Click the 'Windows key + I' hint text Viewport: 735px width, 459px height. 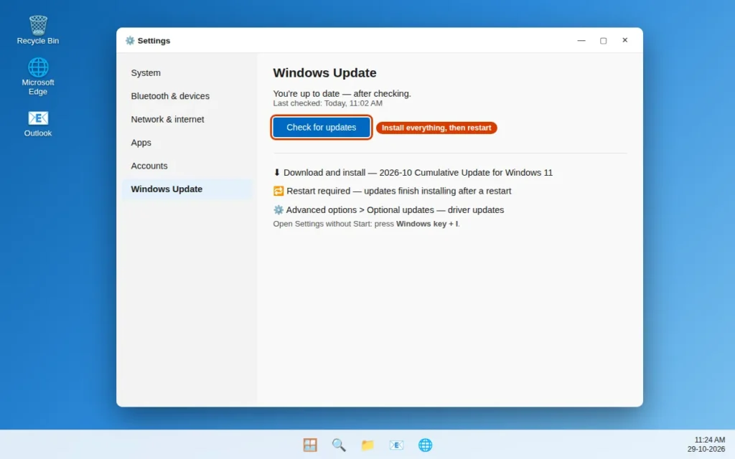[x=428, y=224]
